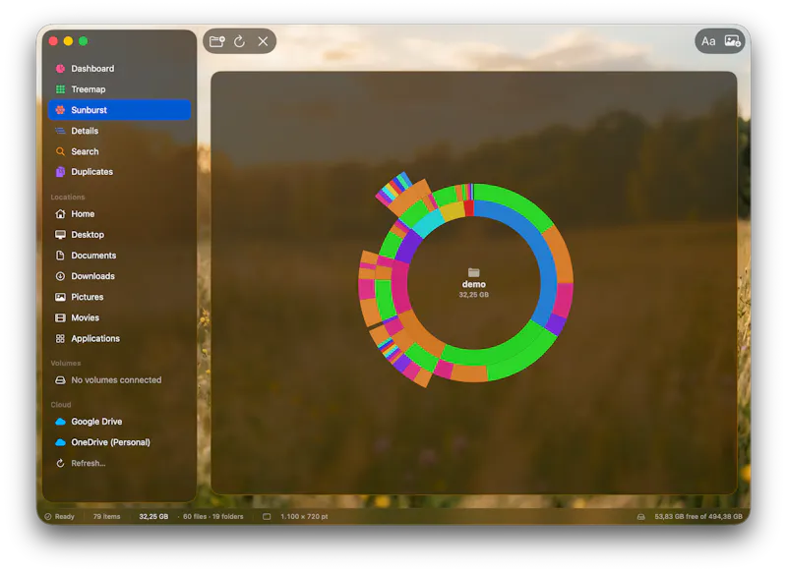787x573 pixels.
Task: Click the Pictures photo icon
Action: pos(60,297)
